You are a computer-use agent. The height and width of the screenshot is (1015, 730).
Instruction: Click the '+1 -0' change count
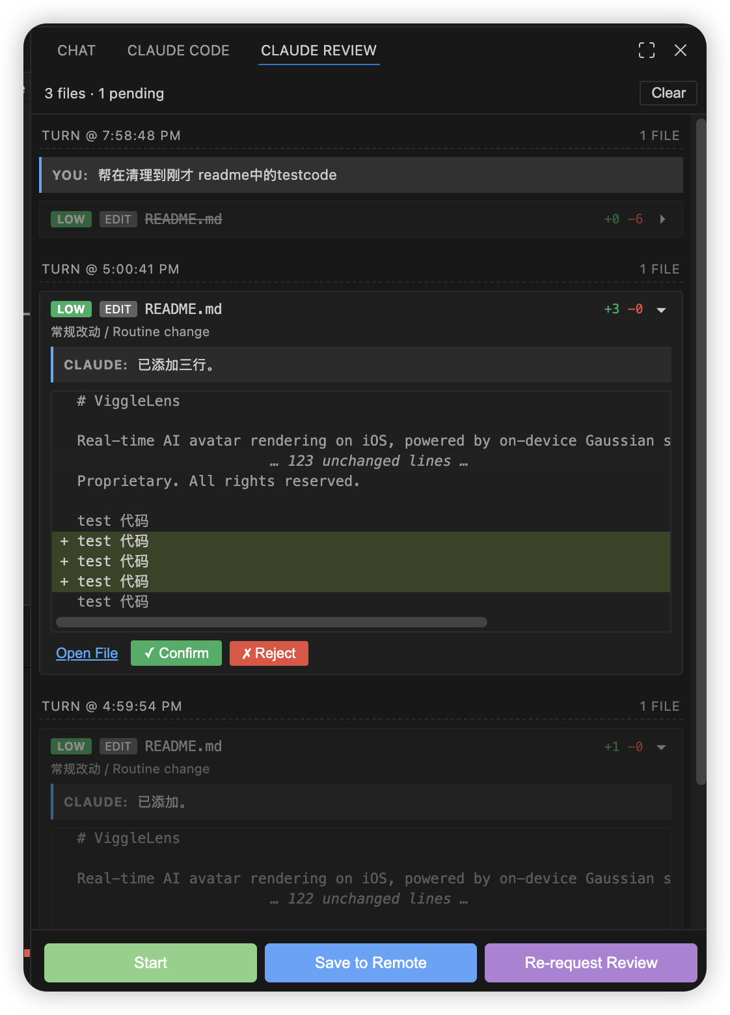623,747
